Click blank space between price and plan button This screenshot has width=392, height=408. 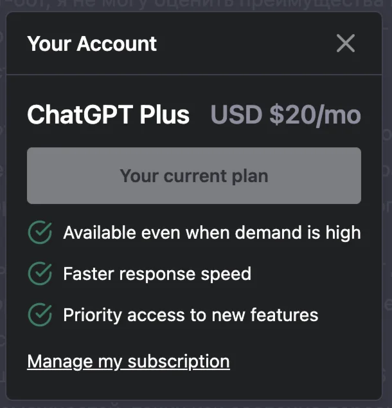pyautogui.click(x=193, y=138)
